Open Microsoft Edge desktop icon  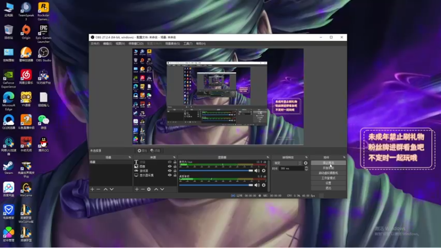[x=8, y=101]
